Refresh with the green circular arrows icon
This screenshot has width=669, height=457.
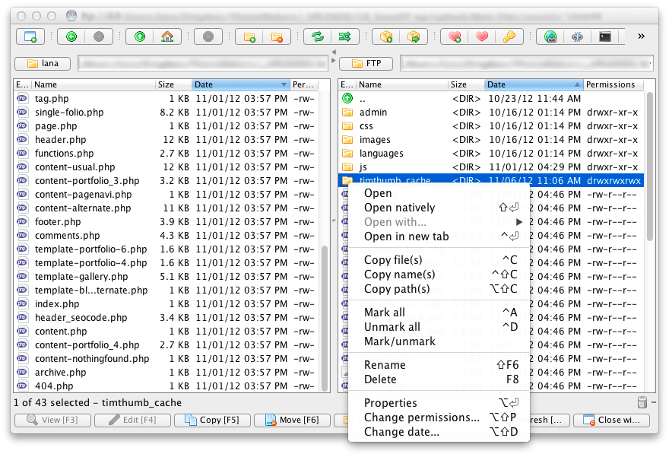pyautogui.click(x=318, y=36)
